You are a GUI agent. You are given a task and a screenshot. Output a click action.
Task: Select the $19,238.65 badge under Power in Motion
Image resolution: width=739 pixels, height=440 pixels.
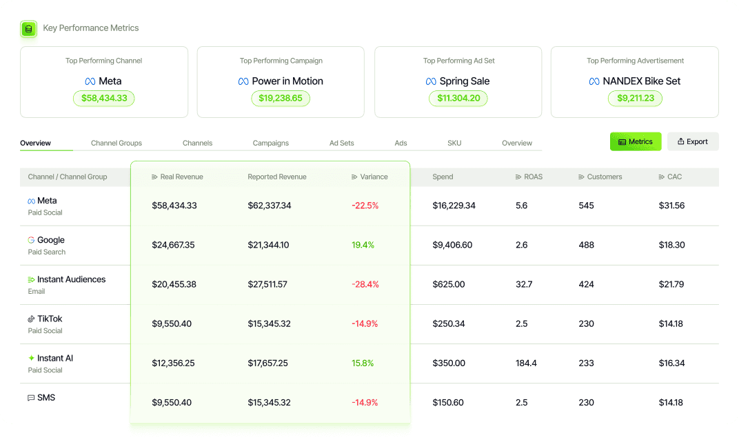click(x=281, y=98)
